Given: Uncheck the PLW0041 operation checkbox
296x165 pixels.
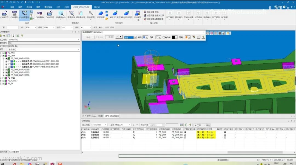Looking at the screenshot, I should pyautogui.click(x=9, y=67).
